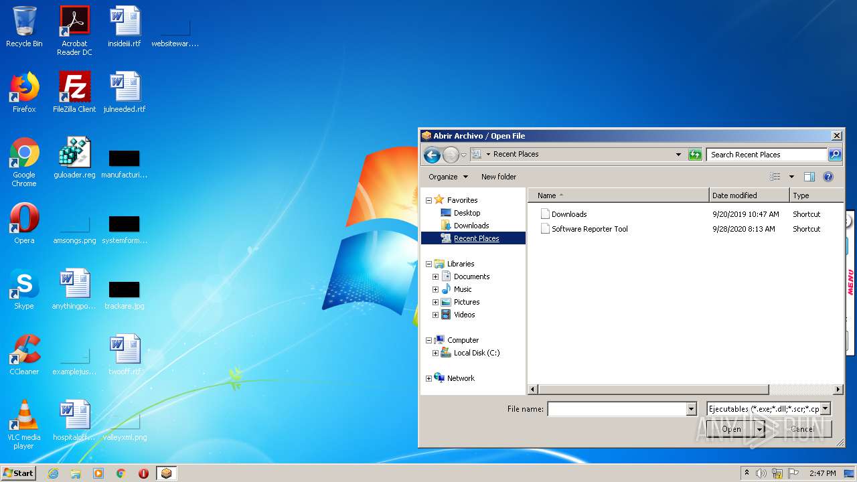Click the Search Recent Places box
This screenshot has width=857, height=482.
point(767,155)
